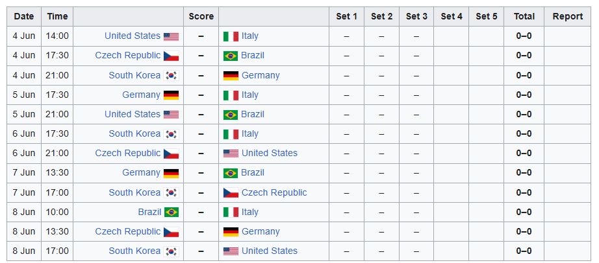
Task: Click Czech Republic flag in 4 Jun 17:30 row
Action: 171,56
